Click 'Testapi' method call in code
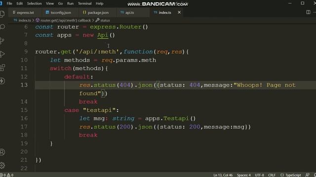 pyautogui.click(x=176, y=118)
